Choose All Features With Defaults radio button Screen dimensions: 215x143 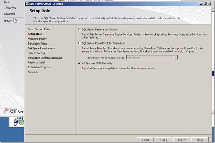(x=79, y=63)
